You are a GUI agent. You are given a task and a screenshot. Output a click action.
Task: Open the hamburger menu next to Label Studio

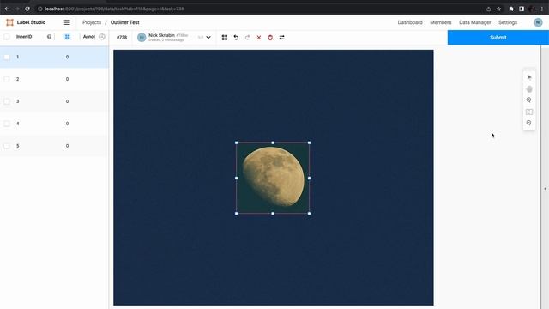coord(67,22)
